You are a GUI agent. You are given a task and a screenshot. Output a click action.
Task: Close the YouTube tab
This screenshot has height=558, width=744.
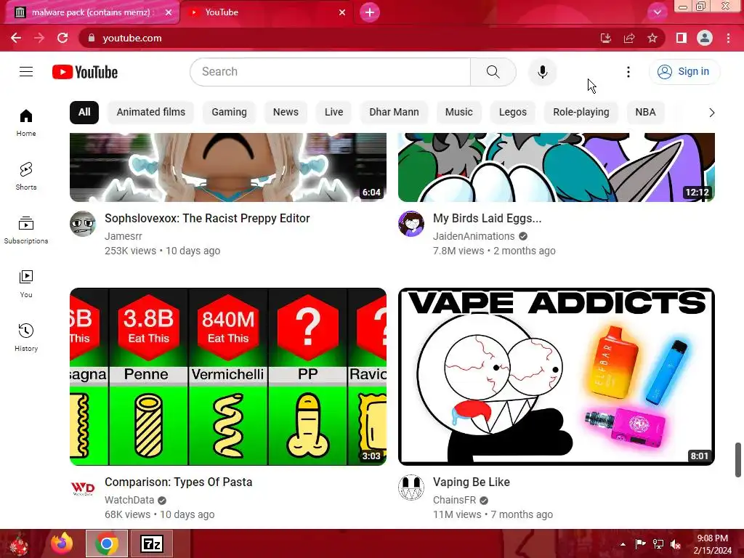pyautogui.click(x=342, y=12)
